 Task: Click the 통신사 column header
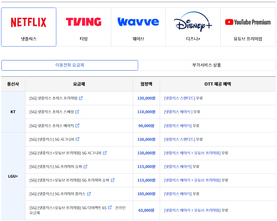[13, 84]
